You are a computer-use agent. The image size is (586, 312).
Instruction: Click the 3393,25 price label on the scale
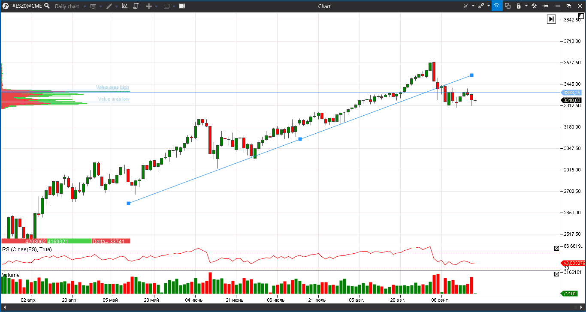click(571, 93)
